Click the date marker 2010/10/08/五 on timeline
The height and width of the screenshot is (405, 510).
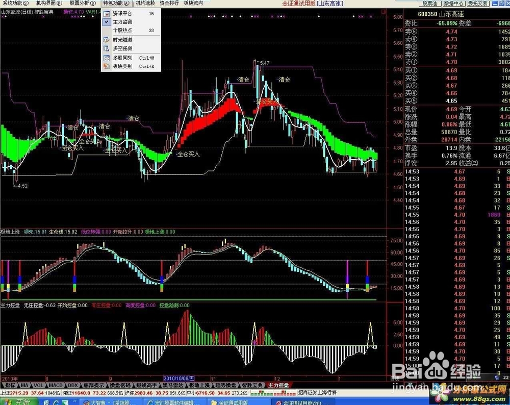(x=178, y=378)
